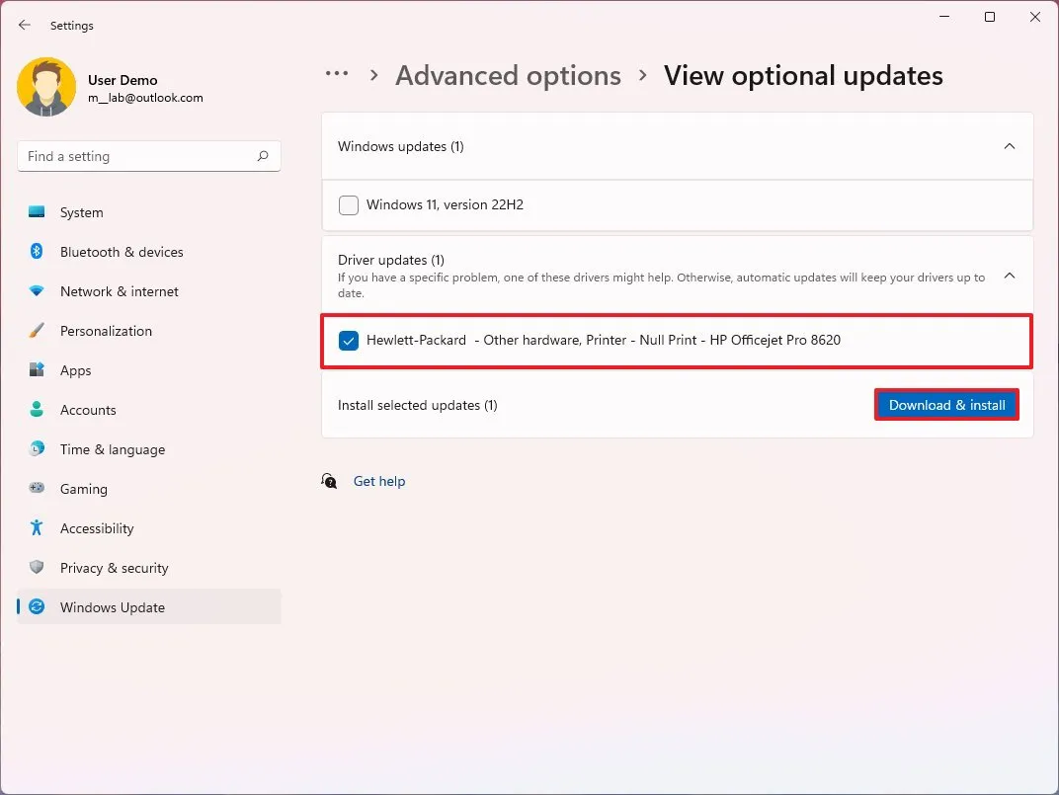Select Time & language in the sidebar
Image resolution: width=1059 pixels, height=795 pixels.
[x=112, y=449]
